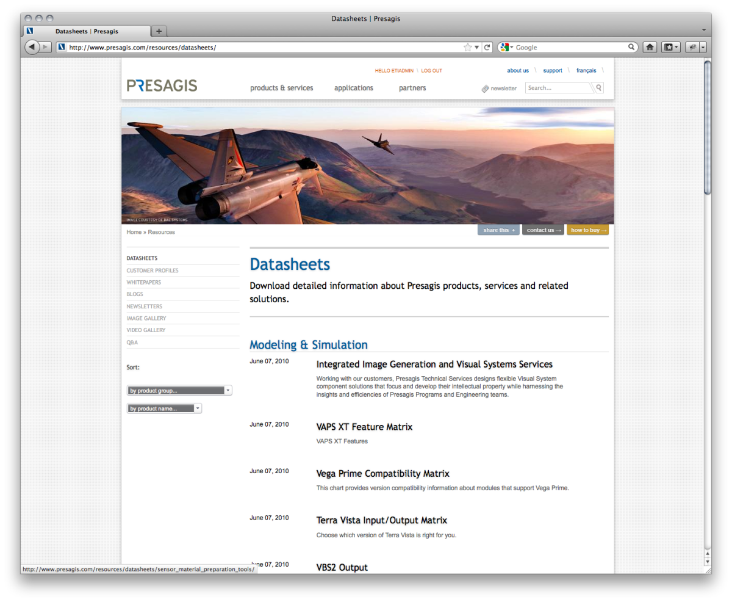Open NEWSLETTERS in the sidebar
This screenshot has width=732, height=602.
[x=145, y=306]
